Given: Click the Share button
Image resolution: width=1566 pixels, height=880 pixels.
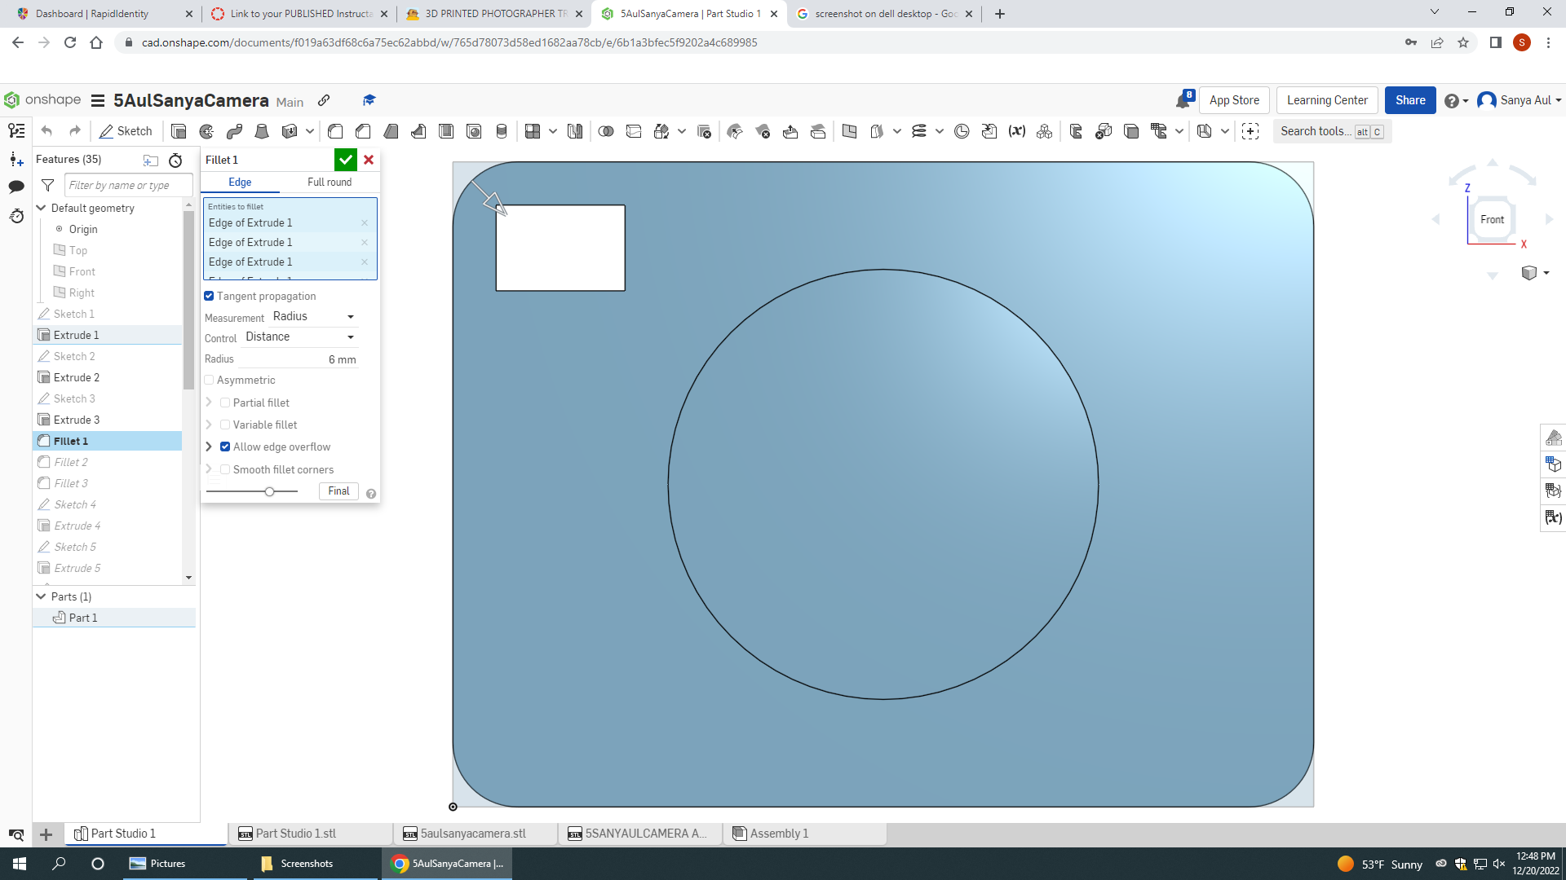Looking at the screenshot, I should click(1410, 100).
